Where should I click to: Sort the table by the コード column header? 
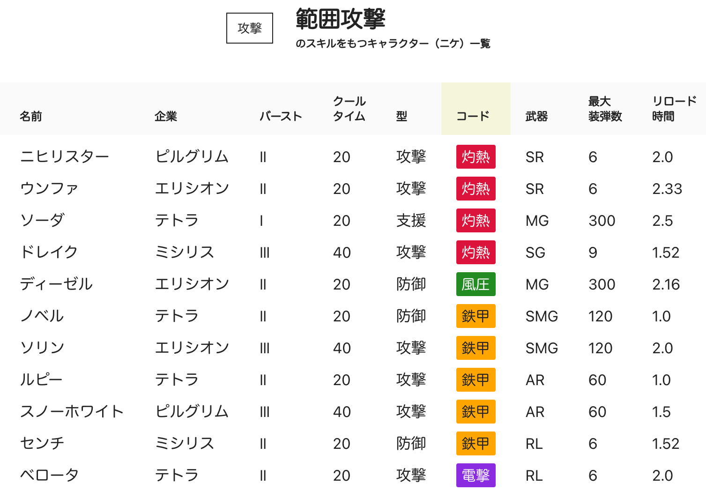tap(473, 116)
